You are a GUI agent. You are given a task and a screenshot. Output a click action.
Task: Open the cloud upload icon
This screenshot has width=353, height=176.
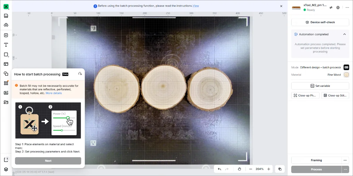point(6,25)
